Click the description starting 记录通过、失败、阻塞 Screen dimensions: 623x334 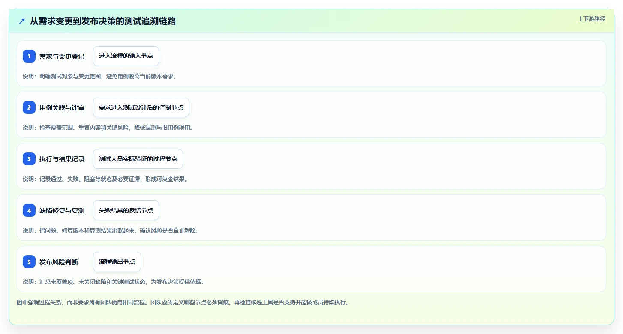click(x=105, y=179)
